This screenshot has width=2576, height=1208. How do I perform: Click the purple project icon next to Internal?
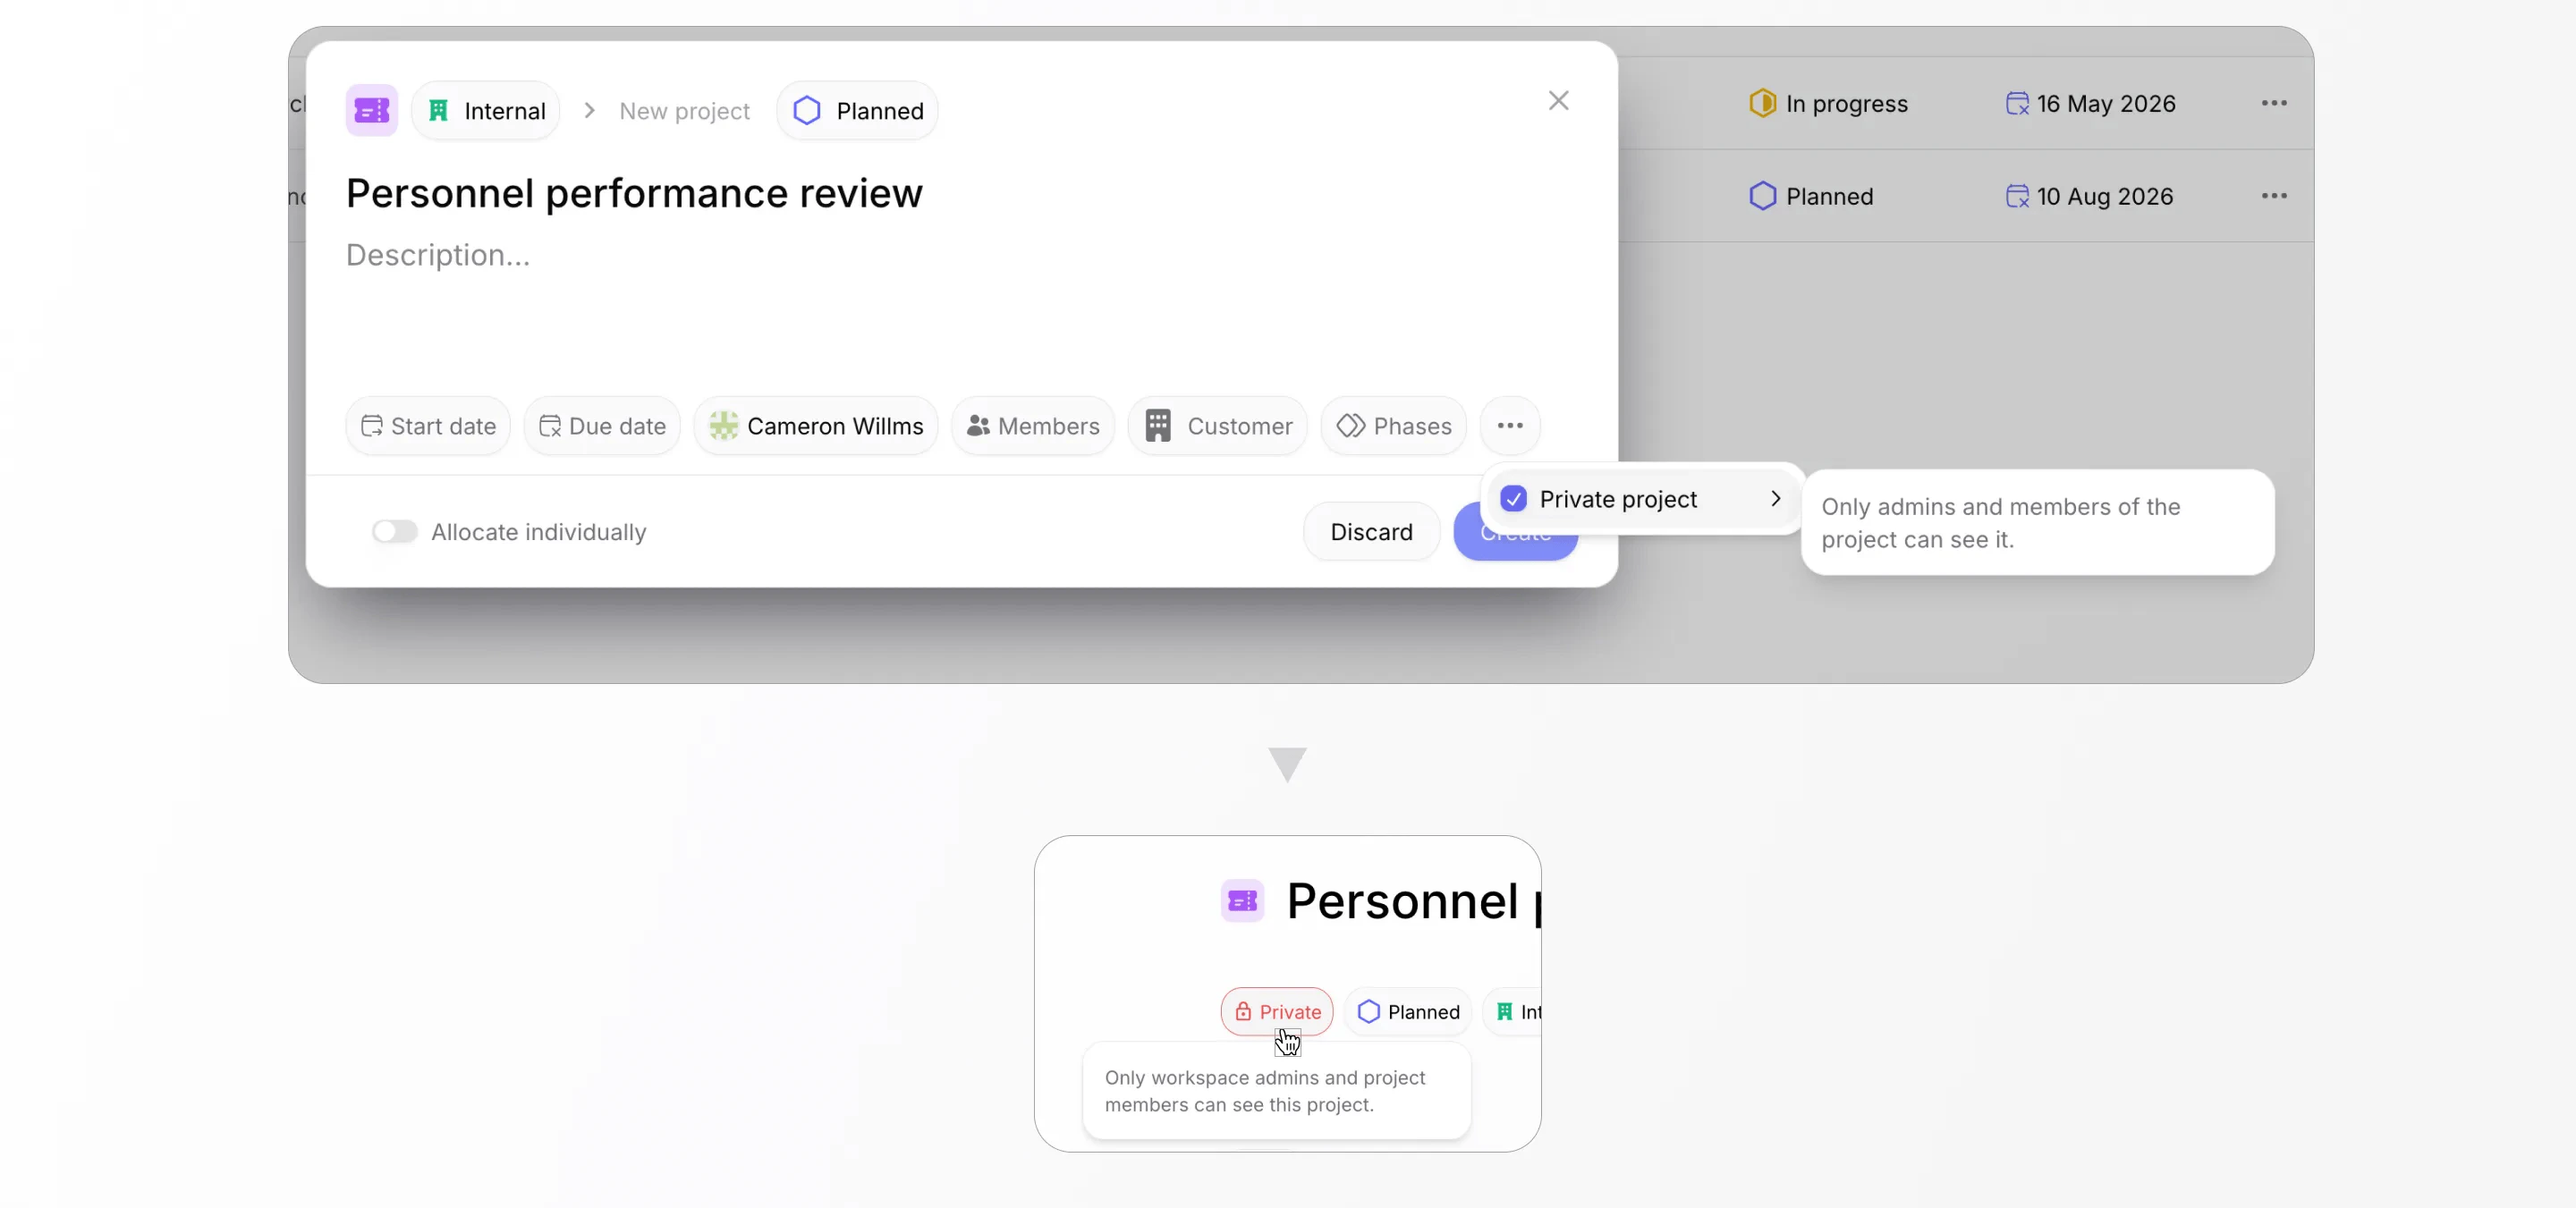pos(371,110)
